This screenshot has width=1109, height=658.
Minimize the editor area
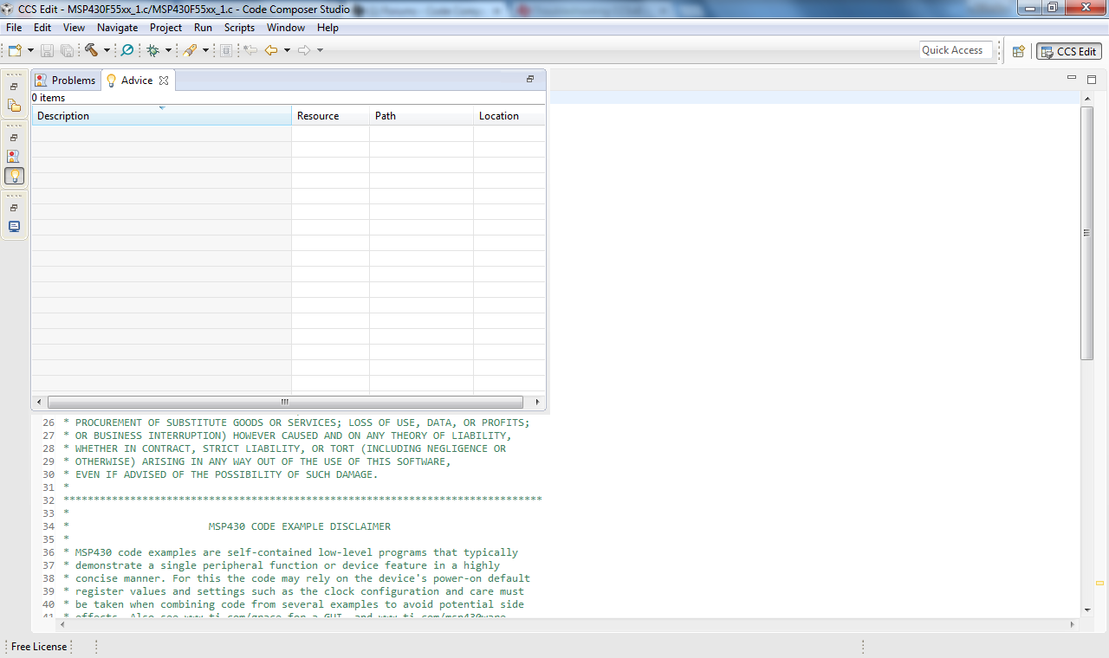click(x=1073, y=79)
